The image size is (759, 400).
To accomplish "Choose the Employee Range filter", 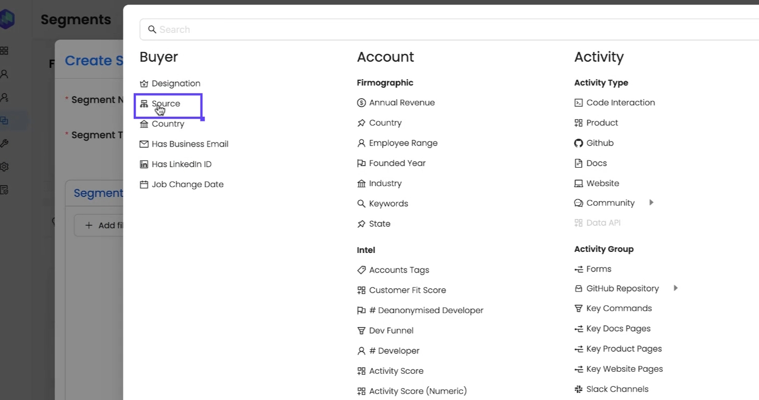I will 403,143.
